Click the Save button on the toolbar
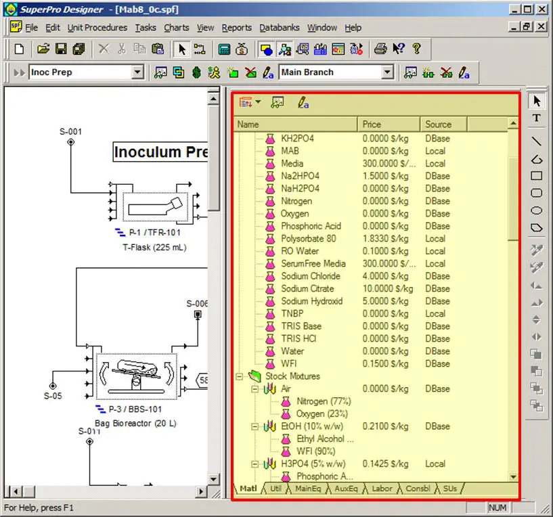The width and height of the screenshot is (553, 517). 62,49
